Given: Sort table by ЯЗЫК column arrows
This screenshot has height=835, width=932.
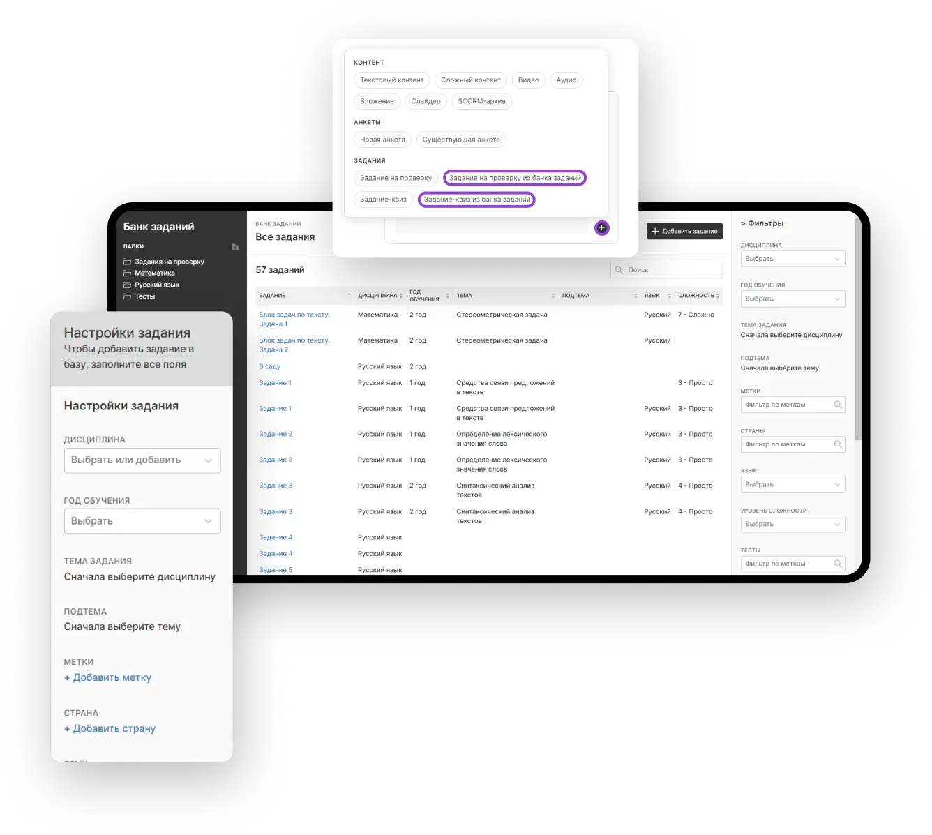Looking at the screenshot, I should tap(669, 296).
